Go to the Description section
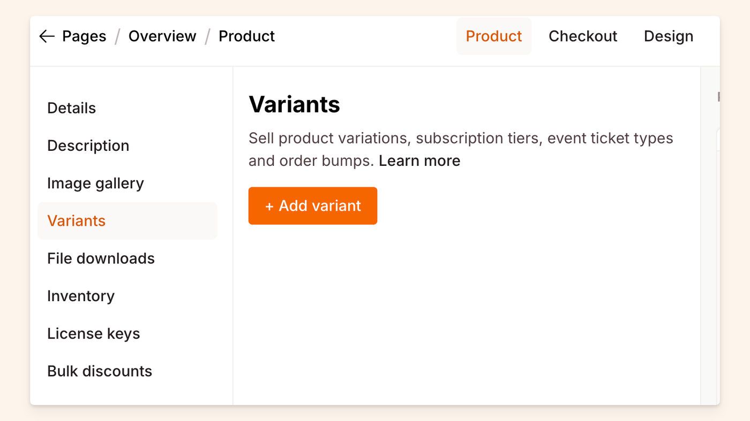Viewport: 750px width, 421px height. click(x=88, y=146)
